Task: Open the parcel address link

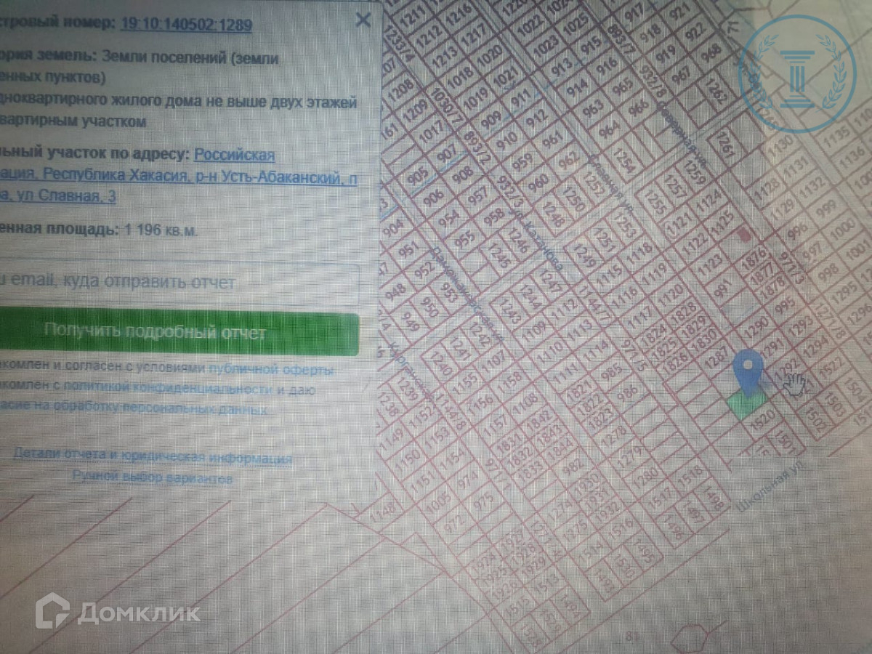Action: tap(179, 175)
